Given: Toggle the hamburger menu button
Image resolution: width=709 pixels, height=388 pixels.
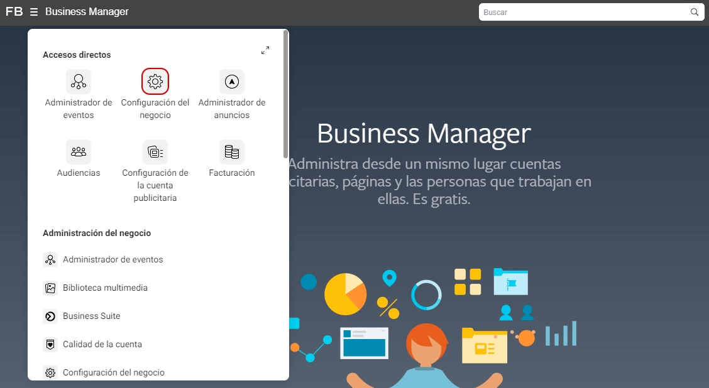Looking at the screenshot, I should tap(34, 12).
